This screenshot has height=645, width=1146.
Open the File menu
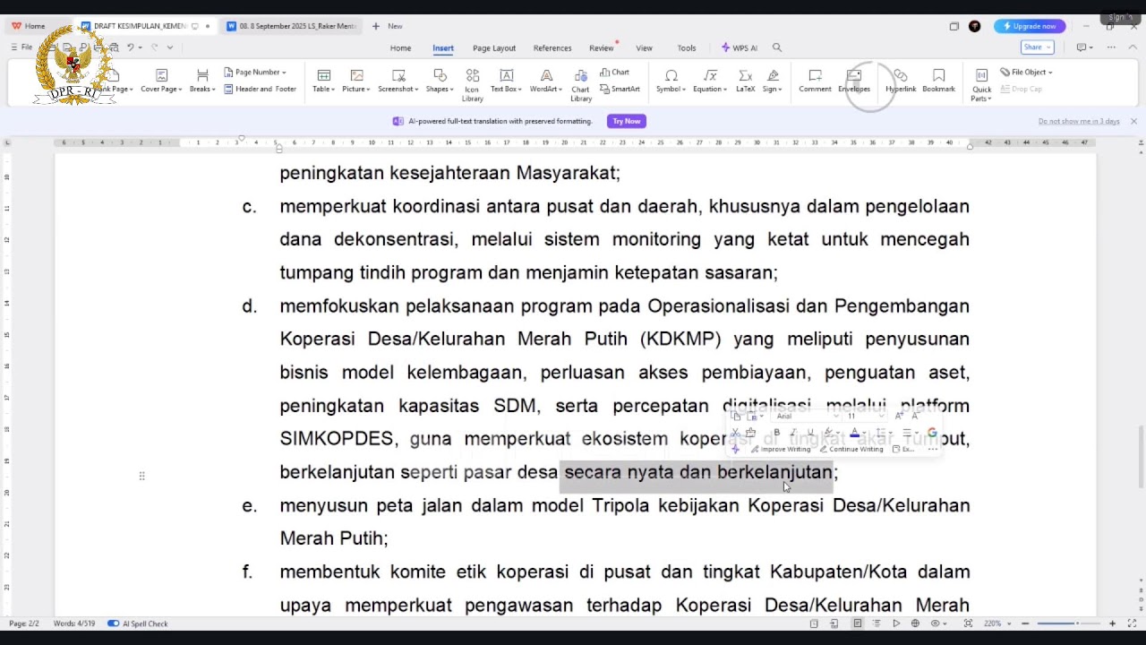(22, 47)
